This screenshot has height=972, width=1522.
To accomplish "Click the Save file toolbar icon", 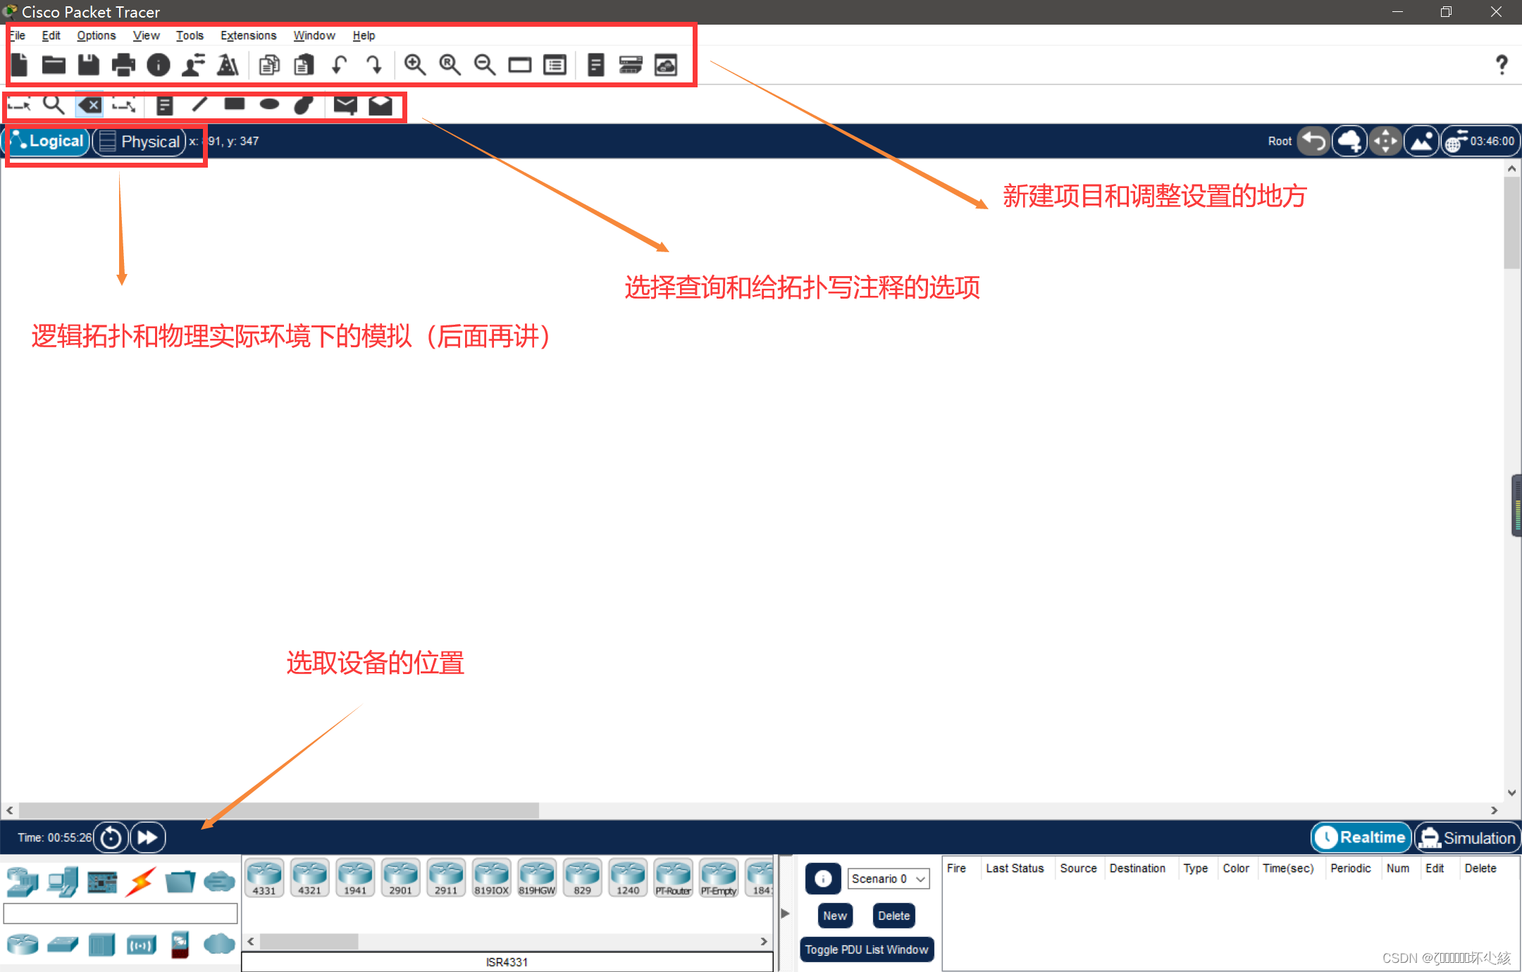I will point(88,66).
